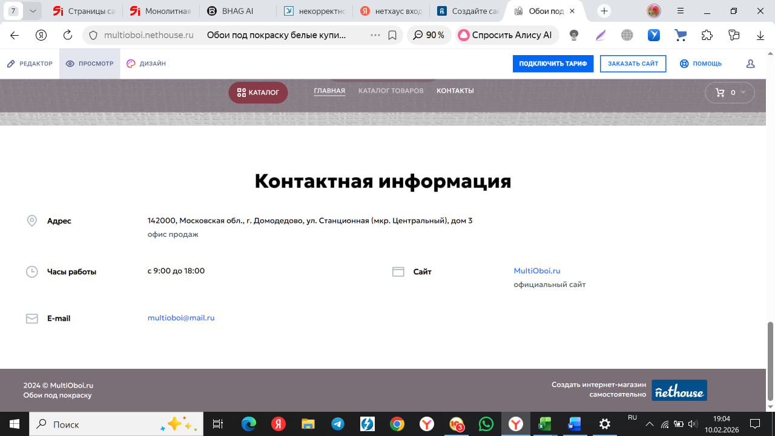Click the Nethouse logo in footer
This screenshot has height=436, width=775.
pos(679,391)
